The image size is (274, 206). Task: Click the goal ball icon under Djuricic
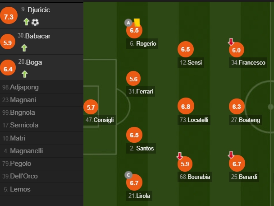[35, 22]
